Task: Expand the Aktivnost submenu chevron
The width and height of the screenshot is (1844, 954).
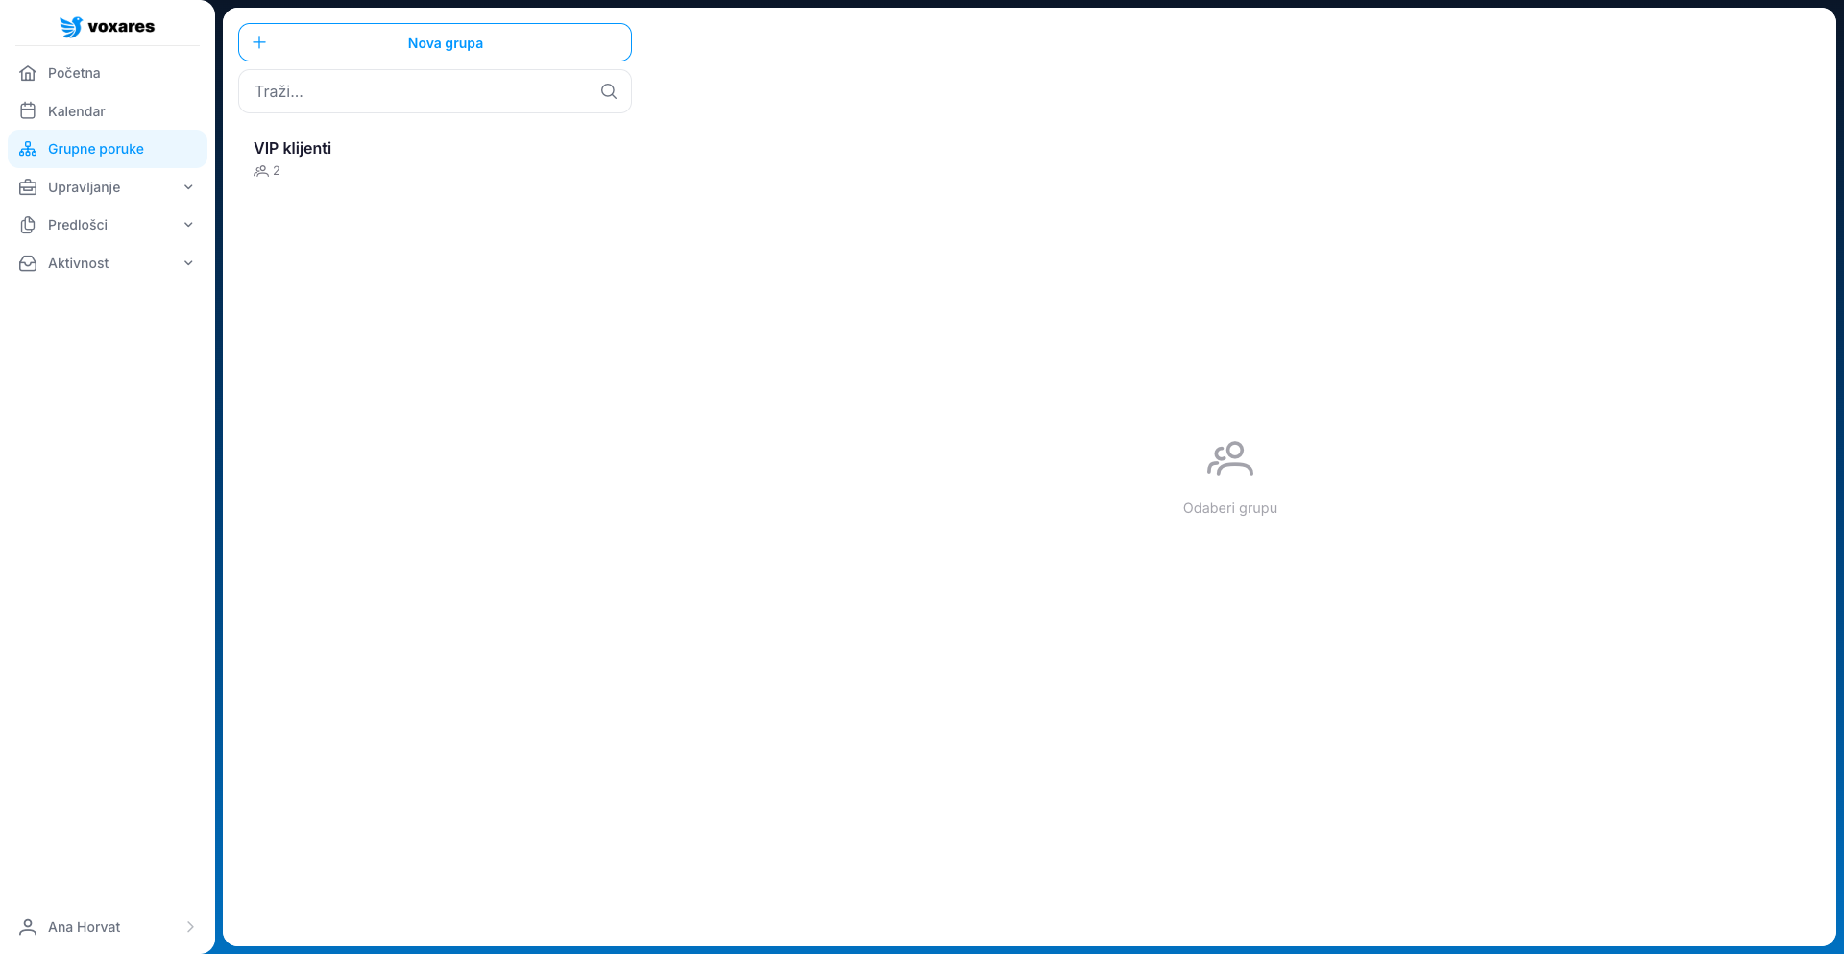Action: [188, 263]
